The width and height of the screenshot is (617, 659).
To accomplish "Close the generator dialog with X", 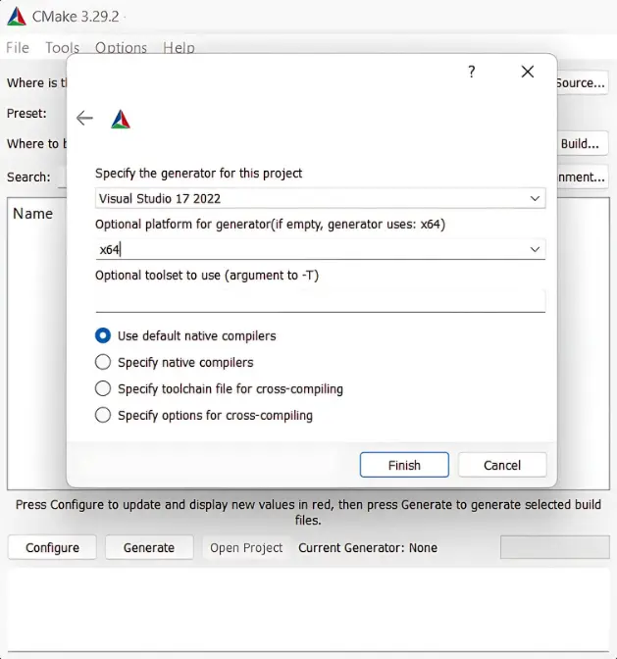I will pyautogui.click(x=528, y=72).
